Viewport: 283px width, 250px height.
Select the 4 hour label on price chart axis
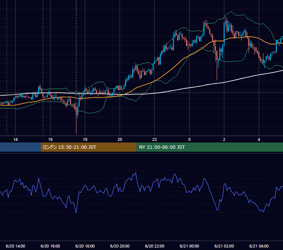259,140
